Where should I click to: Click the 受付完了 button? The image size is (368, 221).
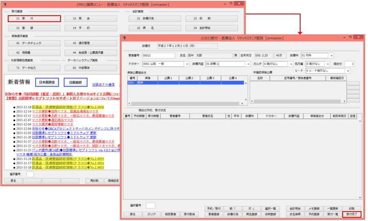coord(352,214)
